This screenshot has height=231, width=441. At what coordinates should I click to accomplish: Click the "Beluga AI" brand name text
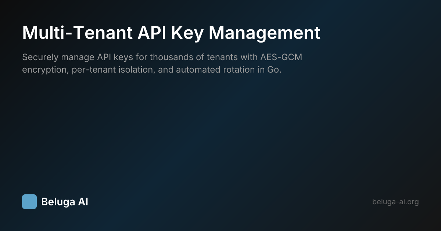click(65, 202)
